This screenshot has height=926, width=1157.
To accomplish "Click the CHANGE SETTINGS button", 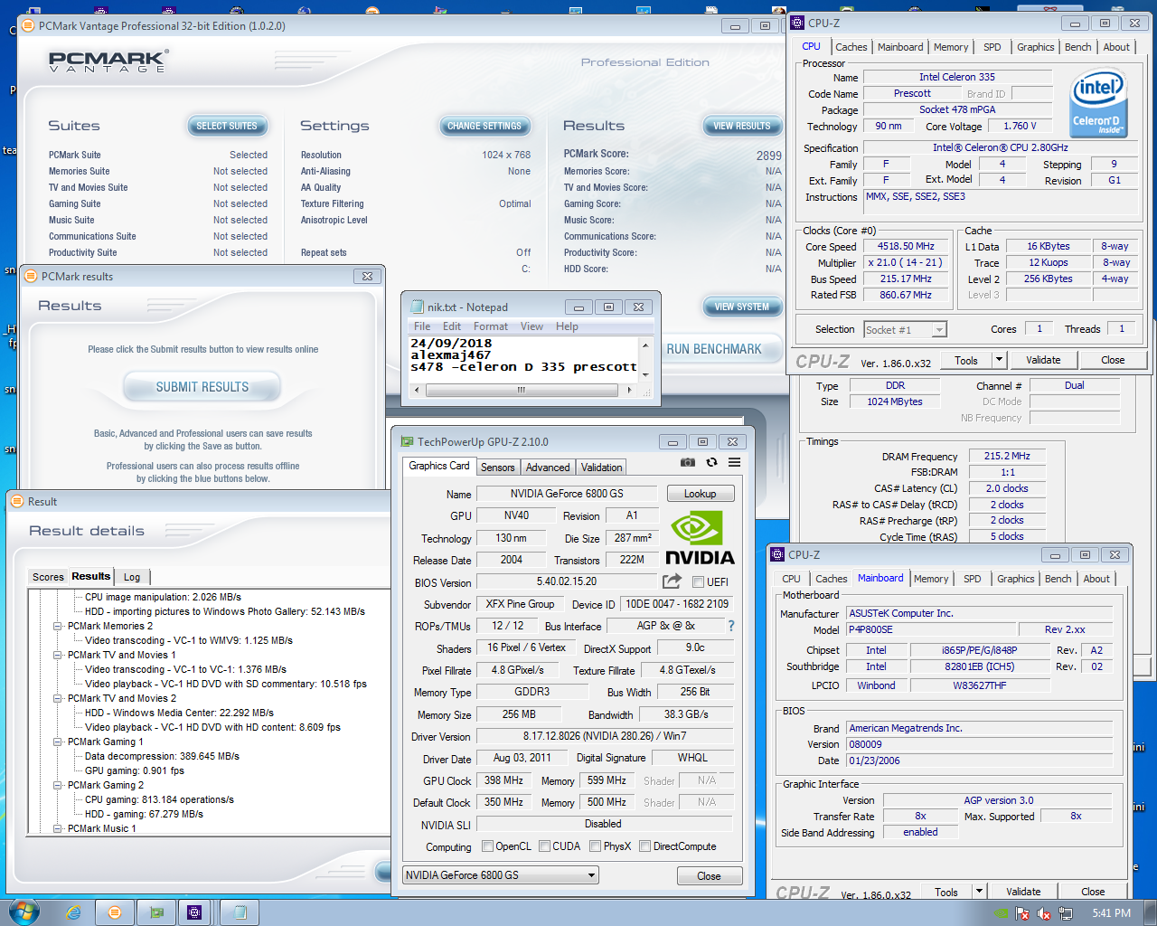I will click(484, 126).
